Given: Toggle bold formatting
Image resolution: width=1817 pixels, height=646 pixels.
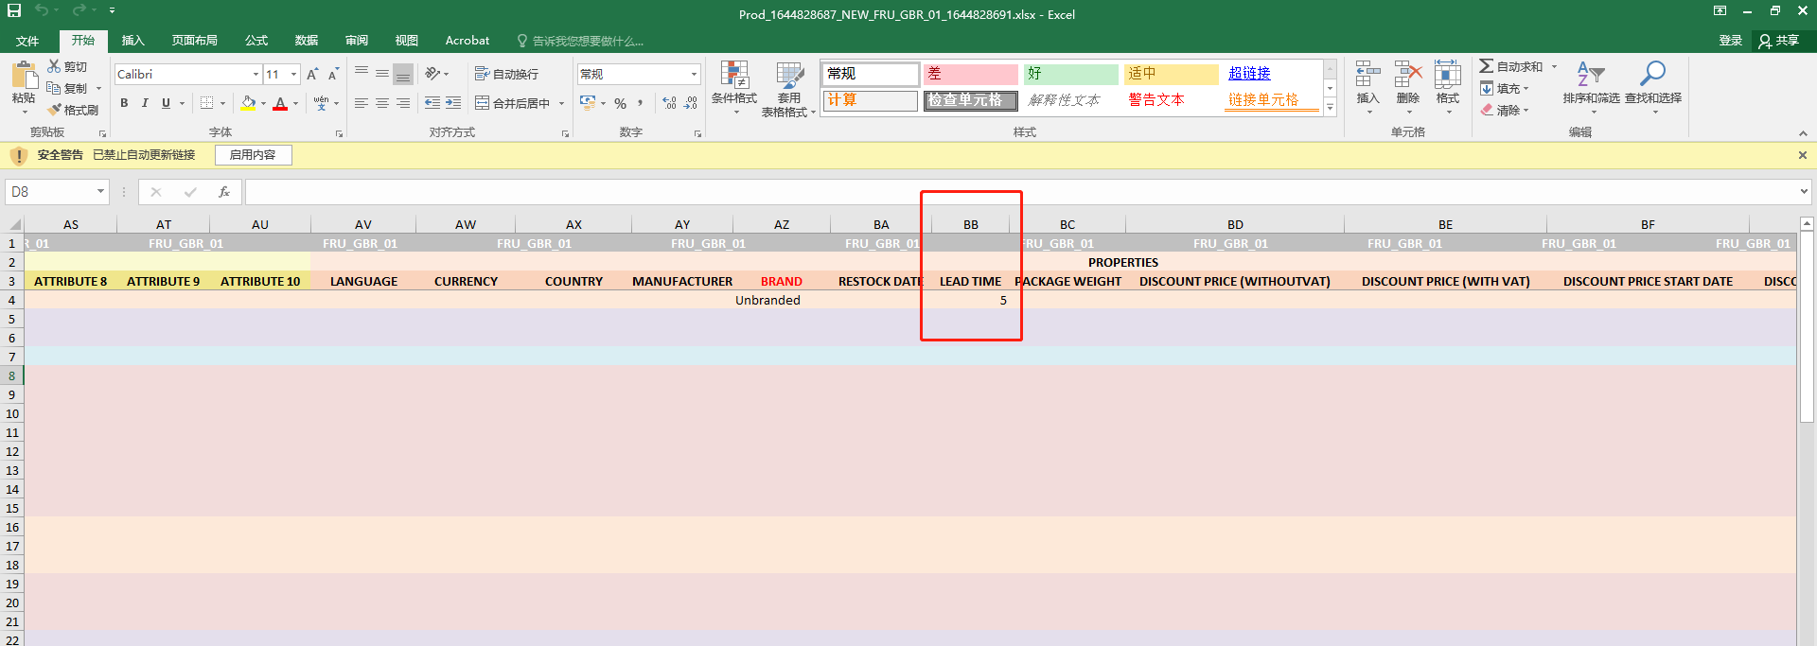Looking at the screenshot, I should (x=124, y=103).
